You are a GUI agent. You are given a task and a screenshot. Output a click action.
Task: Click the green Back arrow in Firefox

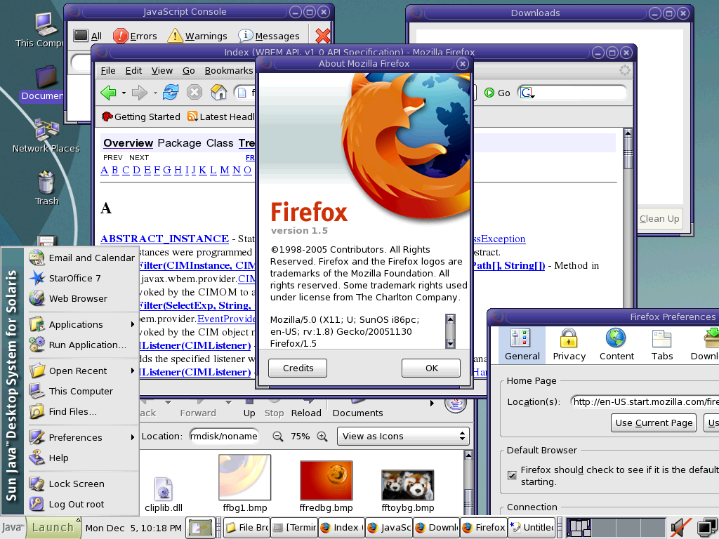click(x=108, y=93)
